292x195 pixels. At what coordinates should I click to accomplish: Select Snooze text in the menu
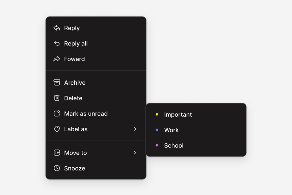pyautogui.click(x=75, y=168)
